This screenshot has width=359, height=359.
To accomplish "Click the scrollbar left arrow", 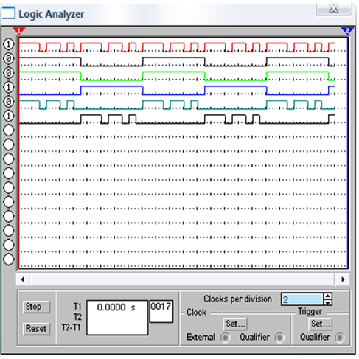I will [23, 279].
